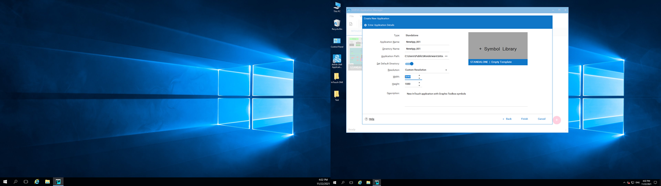
Task: Open Start menu on the right monitor taskbar
Action: pyautogui.click(x=335, y=183)
